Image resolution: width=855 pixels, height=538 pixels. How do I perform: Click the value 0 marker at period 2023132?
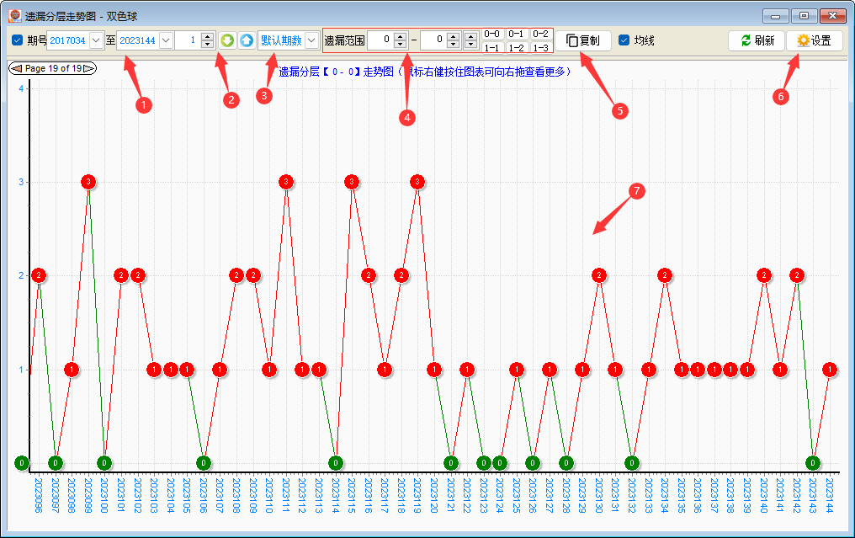click(x=631, y=463)
